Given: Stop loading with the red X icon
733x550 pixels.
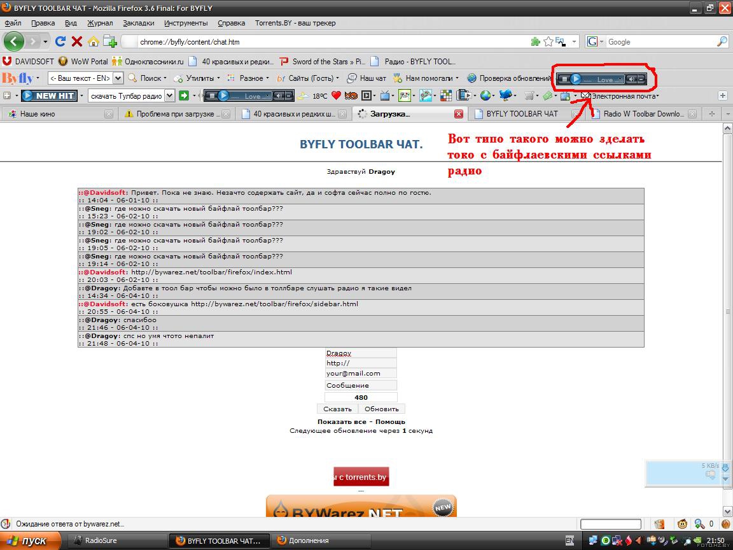Looking at the screenshot, I should coord(76,41).
